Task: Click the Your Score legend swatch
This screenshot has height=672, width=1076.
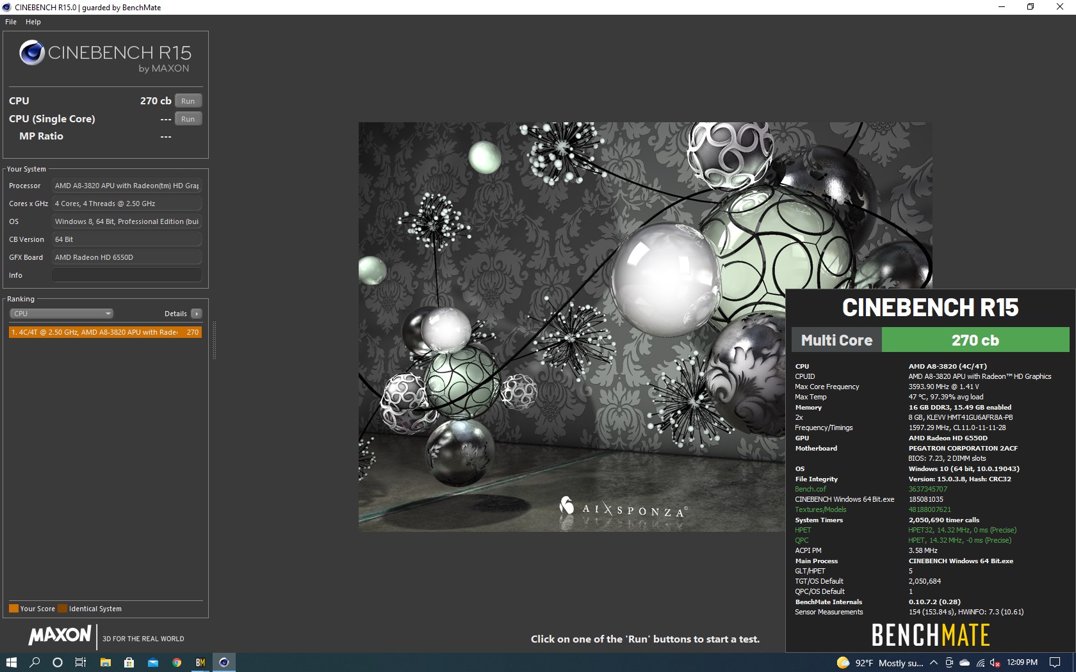Action: click(x=13, y=609)
